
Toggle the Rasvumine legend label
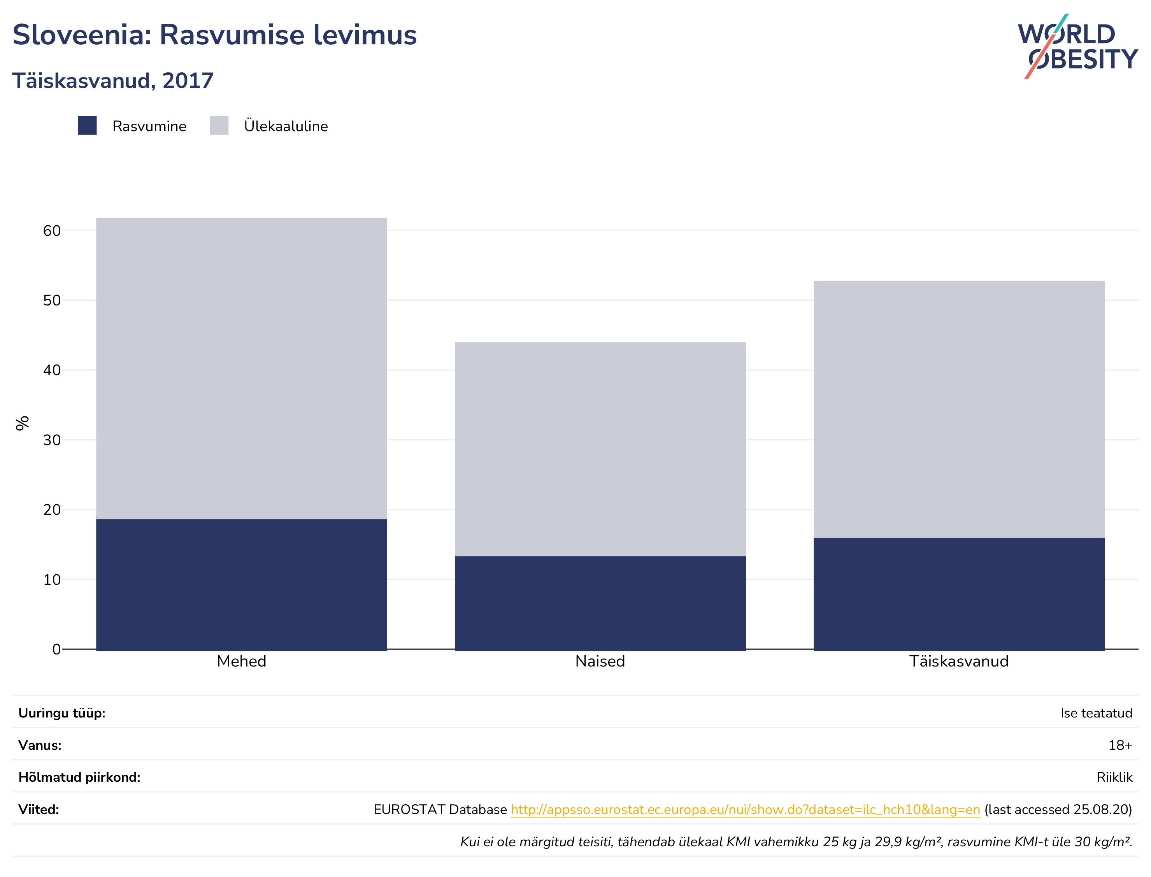(149, 126)
